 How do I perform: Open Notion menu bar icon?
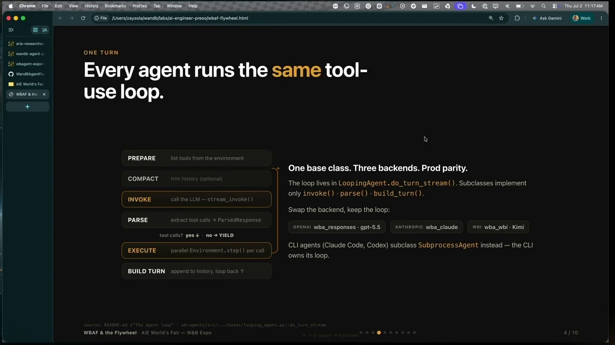pyautogui.click(x=357, y=6)
